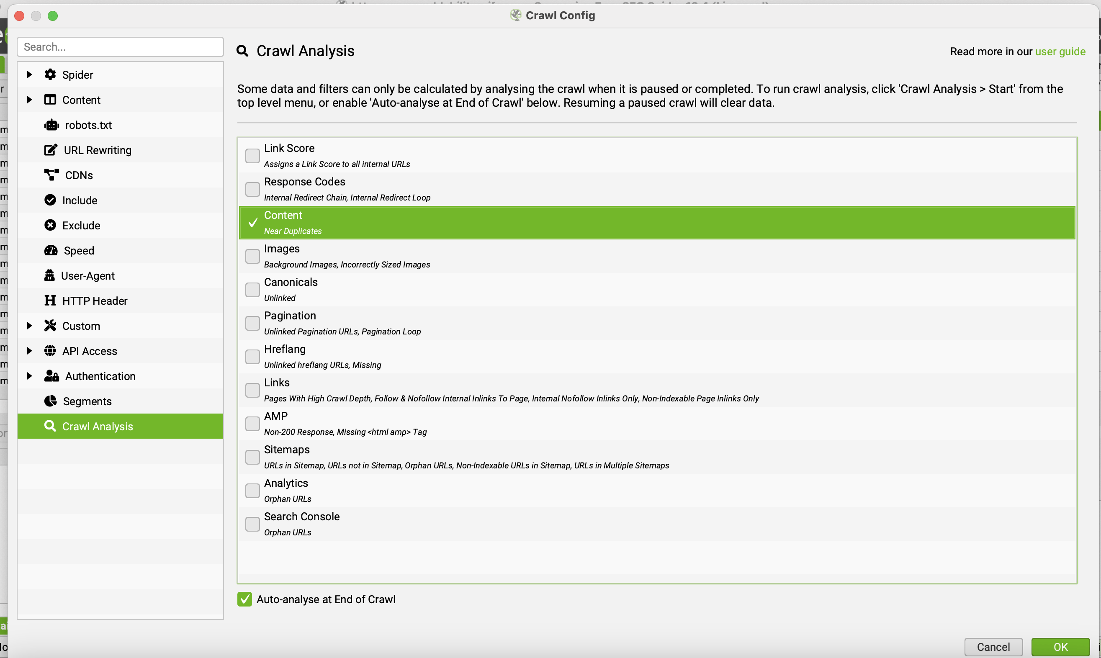The width and height of the screenshot is (1101, 658).
Task: Expand the Custom settings section
Action: [29, 326]
